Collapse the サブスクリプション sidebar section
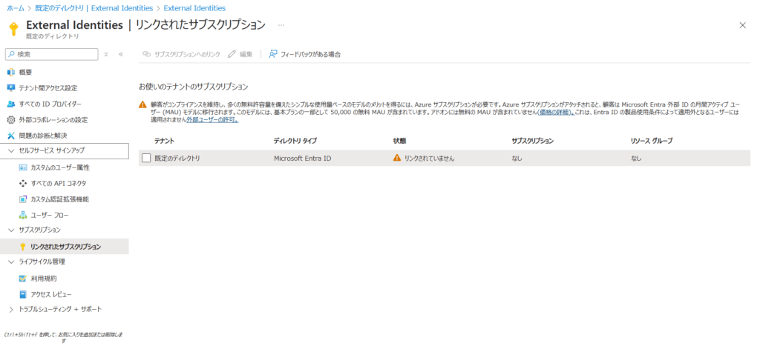The height and width of the screenshot is (346, 760). [10, 230]
